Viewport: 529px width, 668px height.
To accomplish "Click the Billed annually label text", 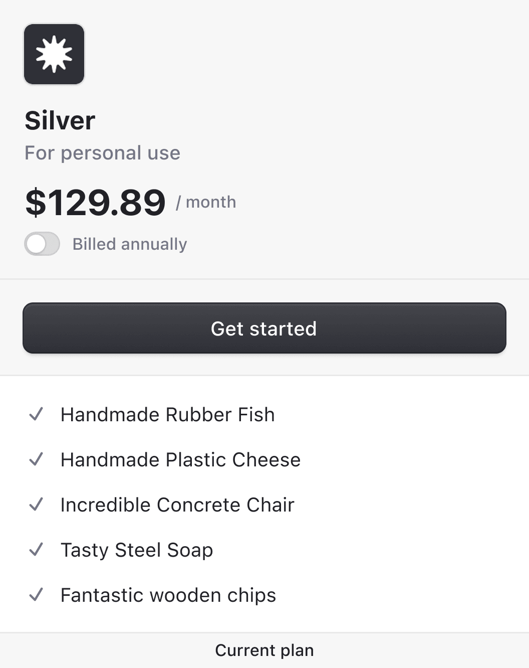I will click(129, 244).
